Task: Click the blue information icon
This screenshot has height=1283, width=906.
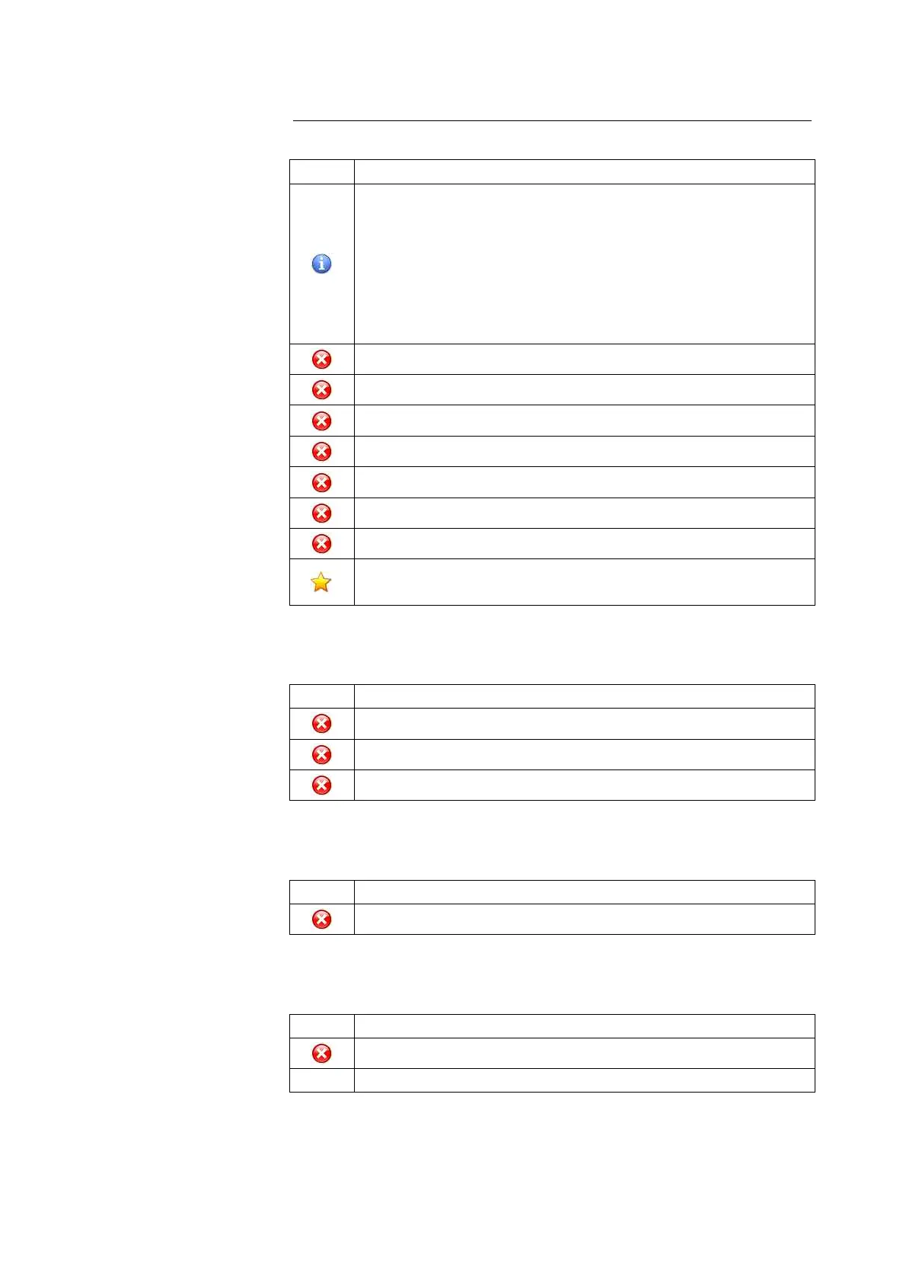Action: tap(321, 264)
